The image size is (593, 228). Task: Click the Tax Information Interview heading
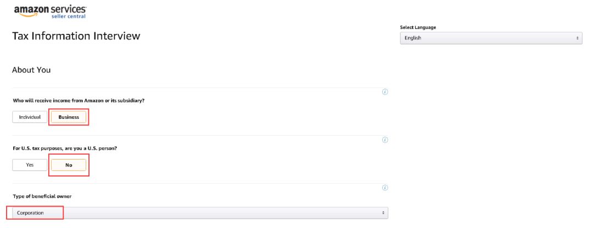76,36
